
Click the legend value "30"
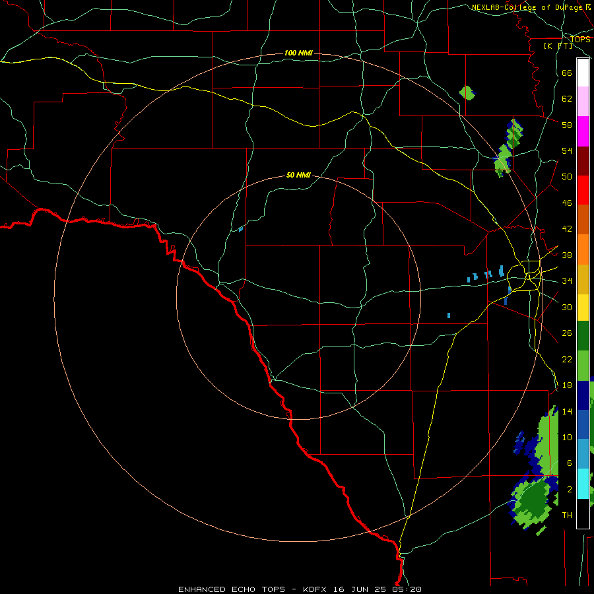pos(567,307)
